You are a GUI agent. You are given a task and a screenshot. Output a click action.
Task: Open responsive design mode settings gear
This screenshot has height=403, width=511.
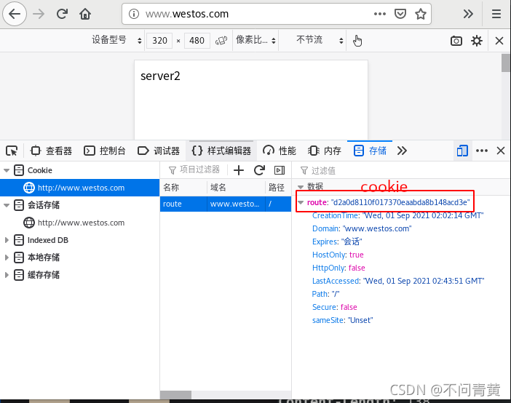pos(477,41)
